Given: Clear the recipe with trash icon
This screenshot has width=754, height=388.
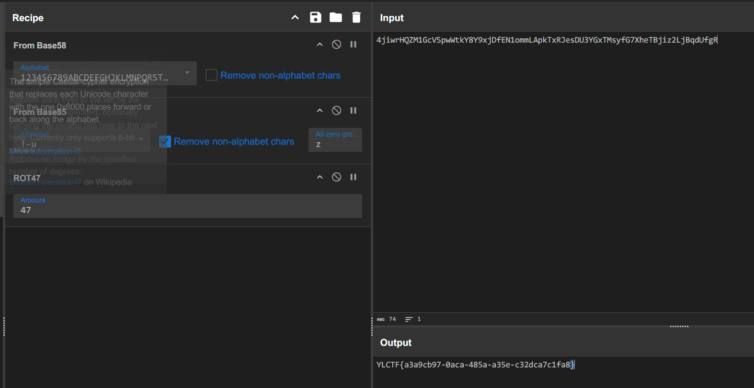Looking at the screenshot, I should pos(356,18).
